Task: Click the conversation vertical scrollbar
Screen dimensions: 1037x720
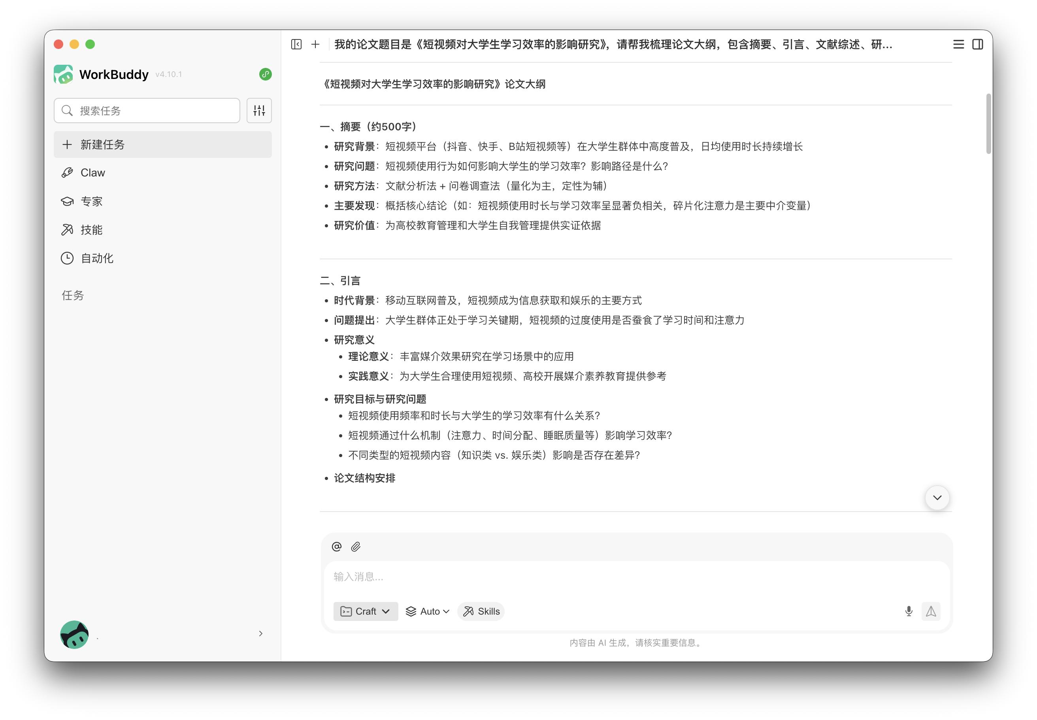Action: pyautogui.click(x=989, y=124)
